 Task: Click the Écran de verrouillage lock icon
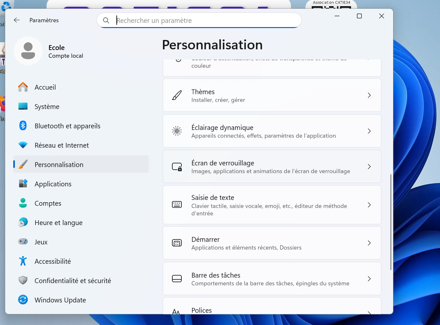[177, 167]
